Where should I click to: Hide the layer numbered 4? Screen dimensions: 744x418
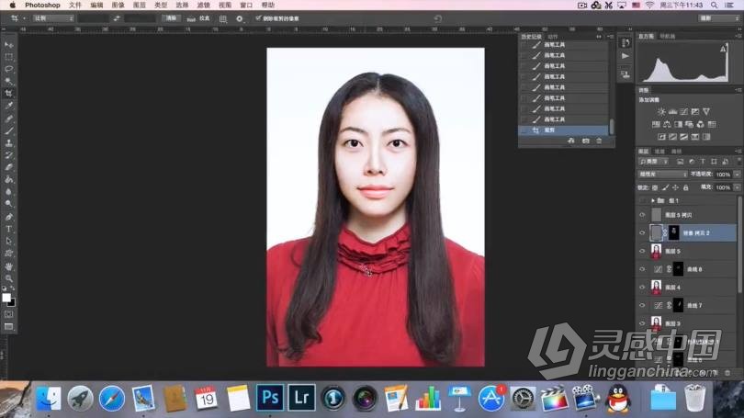click(x=642, y=287)
